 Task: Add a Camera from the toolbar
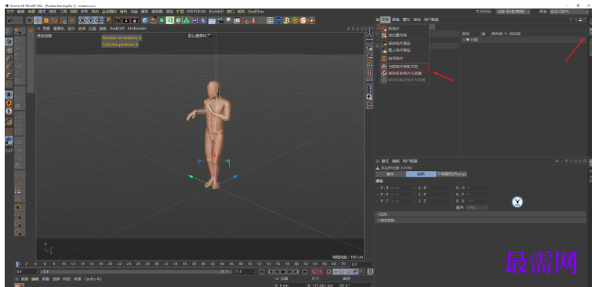[220, 20]
